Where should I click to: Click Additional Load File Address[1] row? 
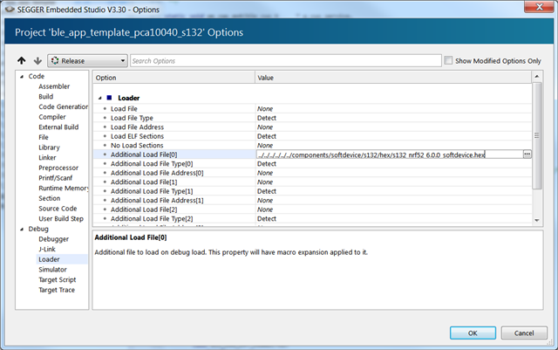[312, 200]
